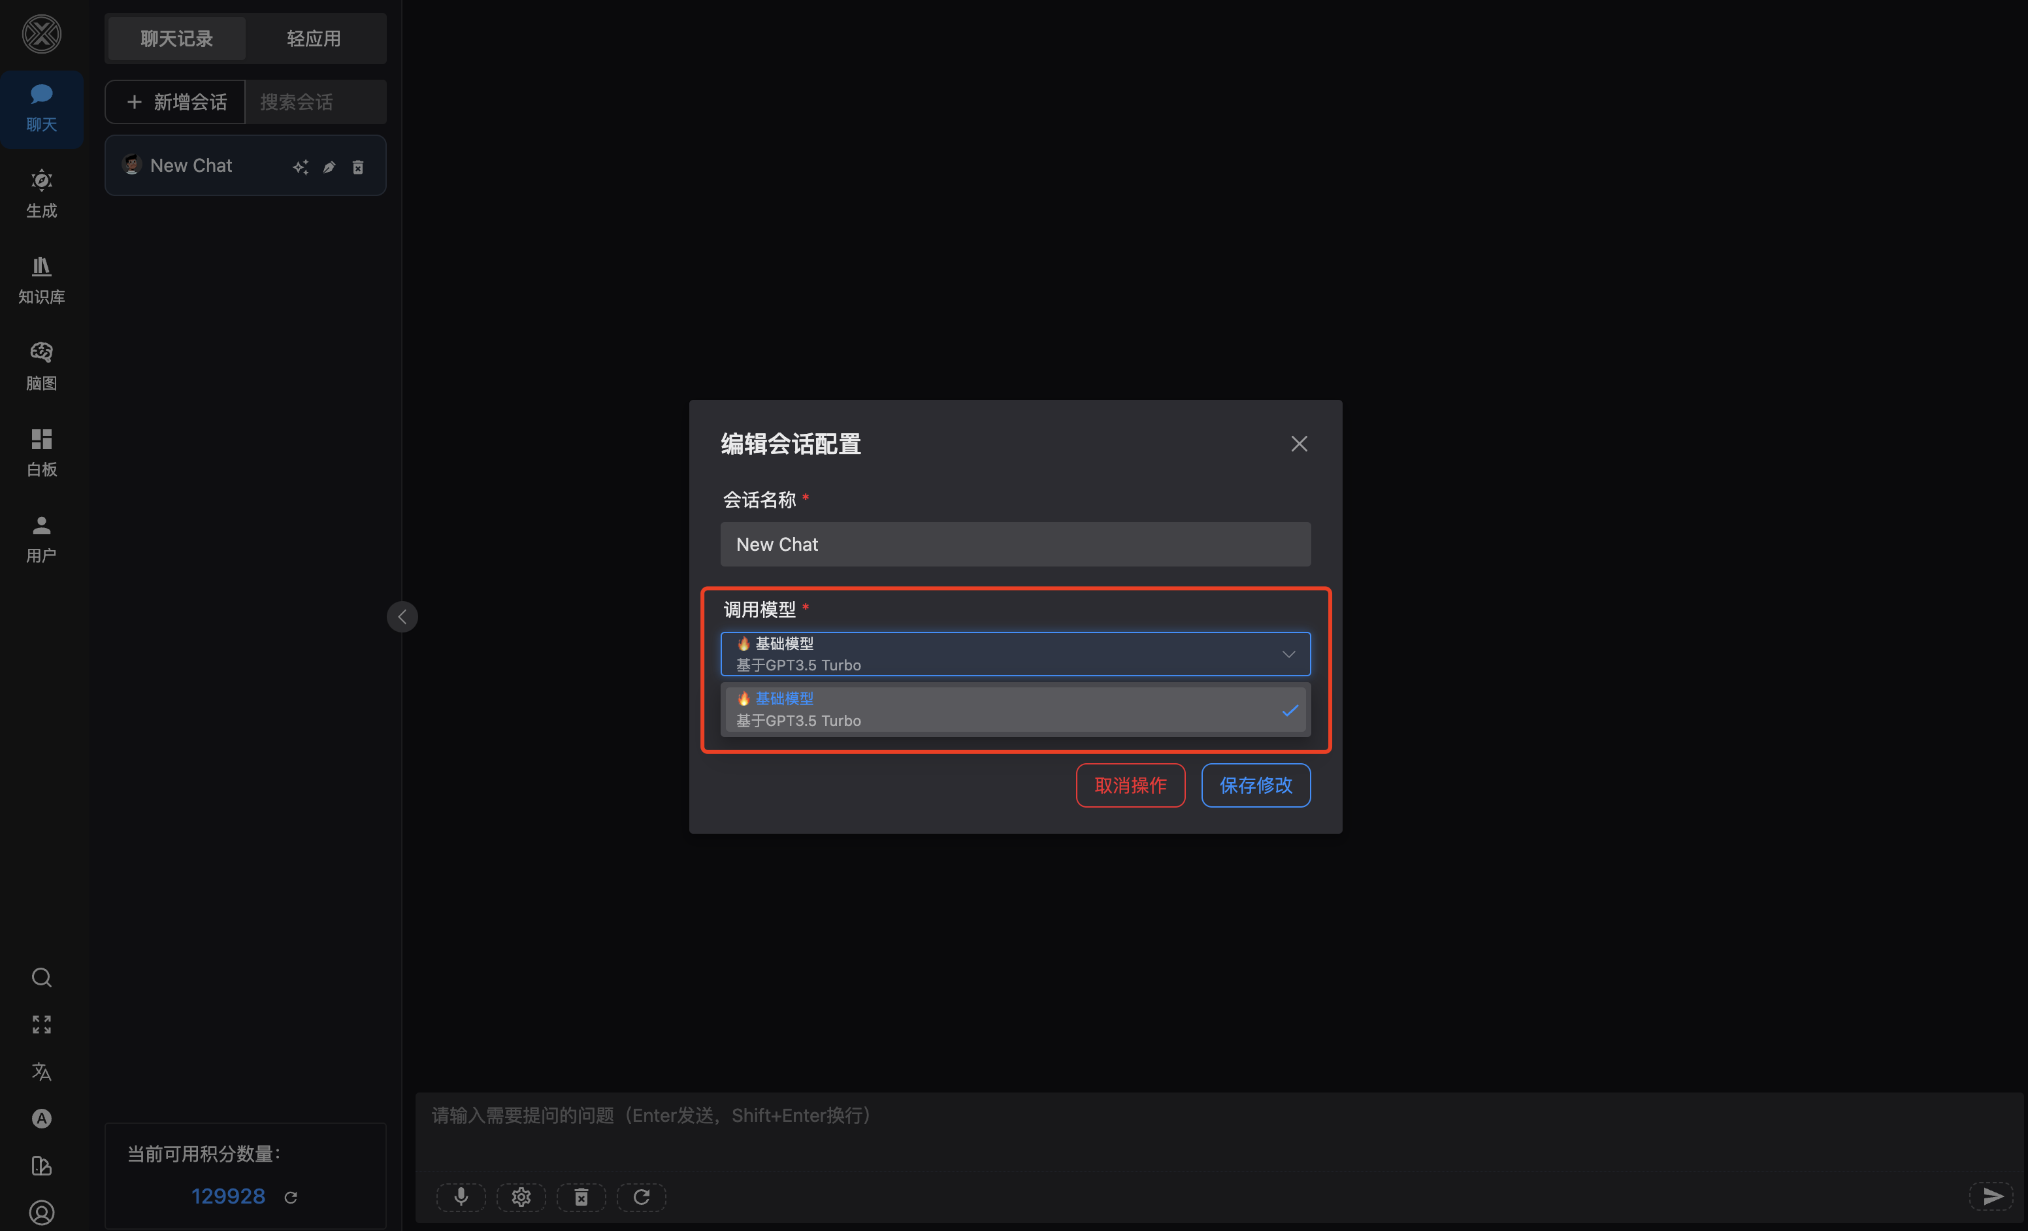The width and height of the screenshot is (2028, 1231).
Task: Click the circled A icon in sidebar
Action: pyautogui.click(x=41, y=1118)
